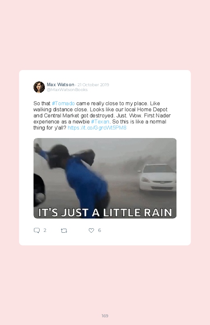The height and width of the screenshot is (325, 210).
Task: Follow the t.co shortened URL link
Action: [x=97, y=127]
